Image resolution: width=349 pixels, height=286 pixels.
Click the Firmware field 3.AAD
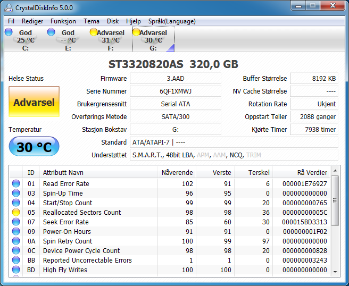coord(176,79)
